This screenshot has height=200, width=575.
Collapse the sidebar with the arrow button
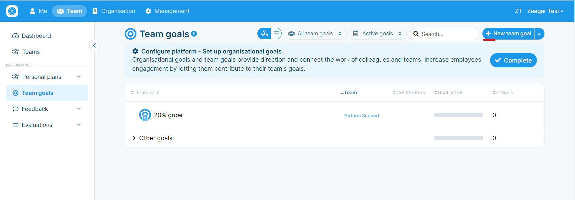tap(94, 46)
